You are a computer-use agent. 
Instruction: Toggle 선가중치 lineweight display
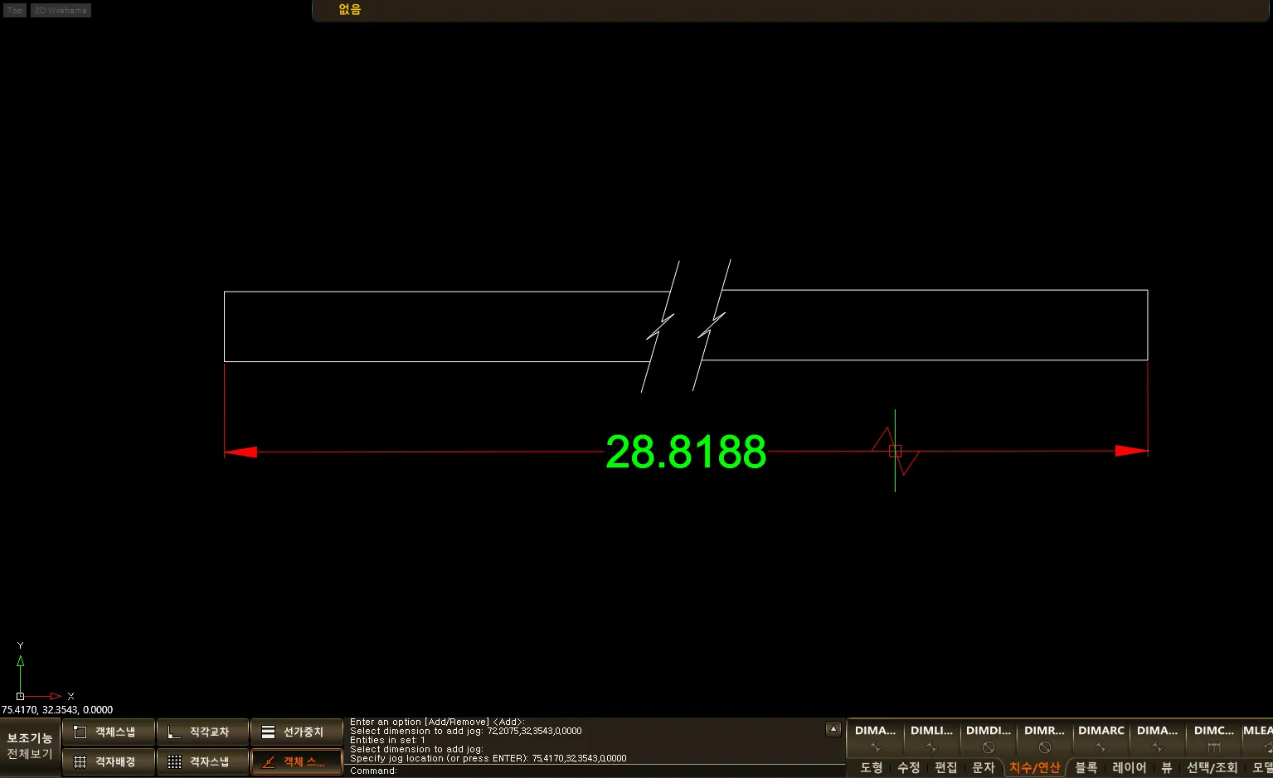[x=296, y=732]
